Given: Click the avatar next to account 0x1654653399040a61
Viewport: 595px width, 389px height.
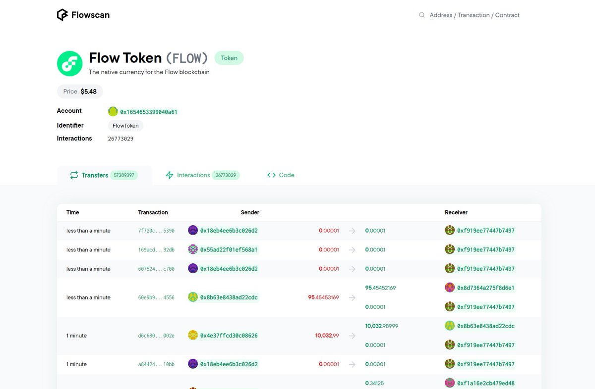Looking at the screenshot, I should click(113, 112).
